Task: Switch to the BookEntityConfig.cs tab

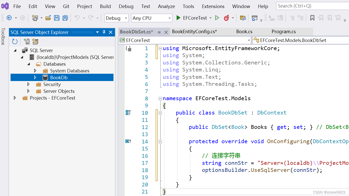Action: coord(195,32)
